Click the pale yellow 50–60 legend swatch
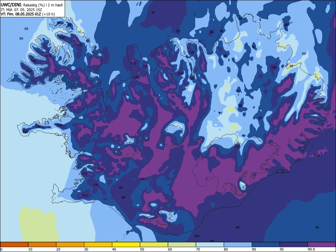Screen dimensions: 336x252 [154, 245]
